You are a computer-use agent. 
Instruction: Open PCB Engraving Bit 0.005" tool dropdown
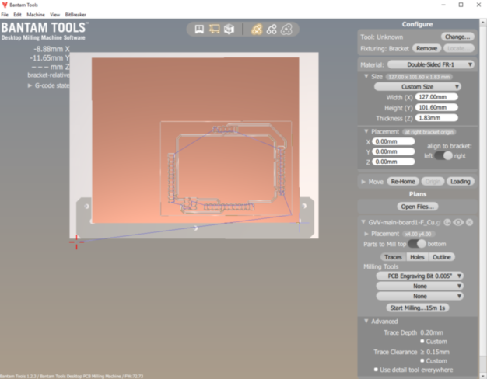click(x=419, y=276)
